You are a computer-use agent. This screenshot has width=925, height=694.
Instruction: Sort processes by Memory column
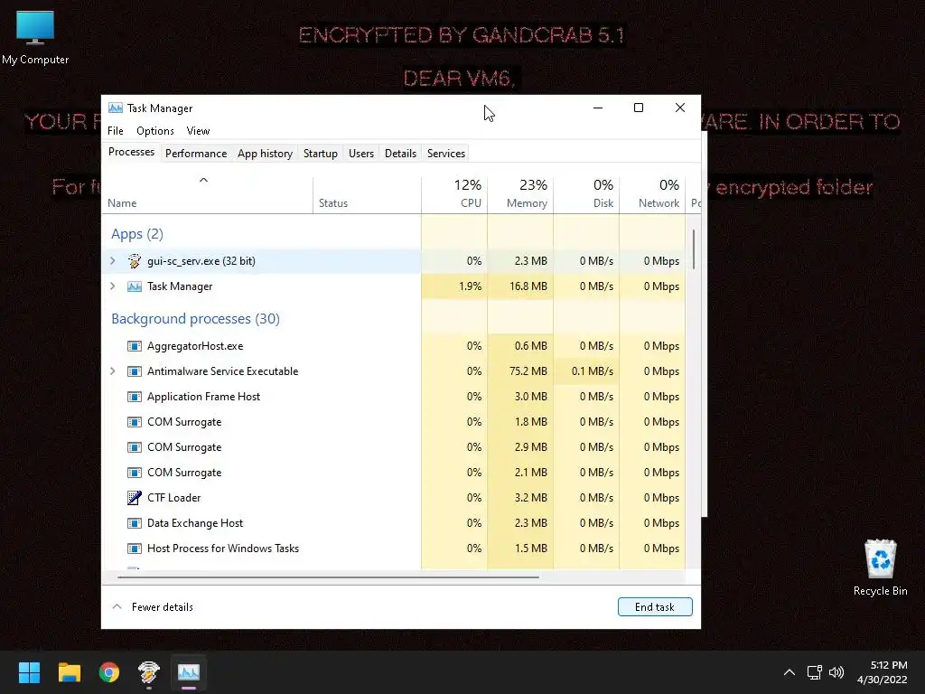(x=520, y=195)
